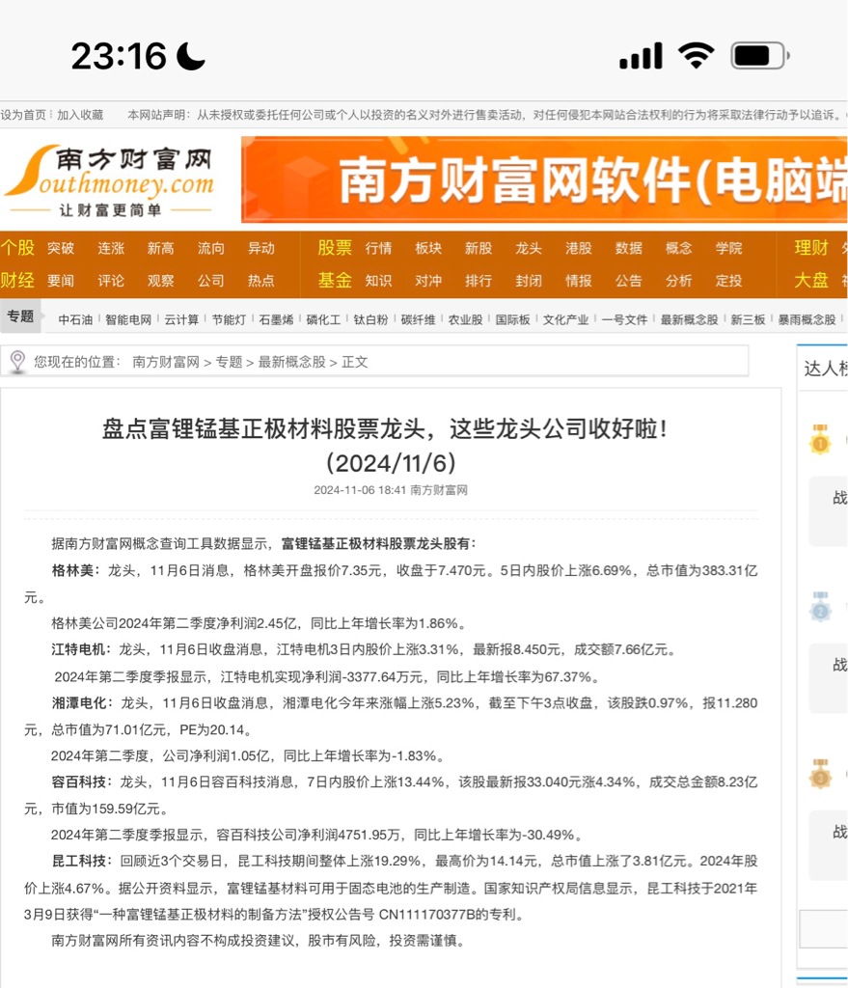Select 新股 in the navigation bar
Screen dimensions: 848x988
pos(479,248)
